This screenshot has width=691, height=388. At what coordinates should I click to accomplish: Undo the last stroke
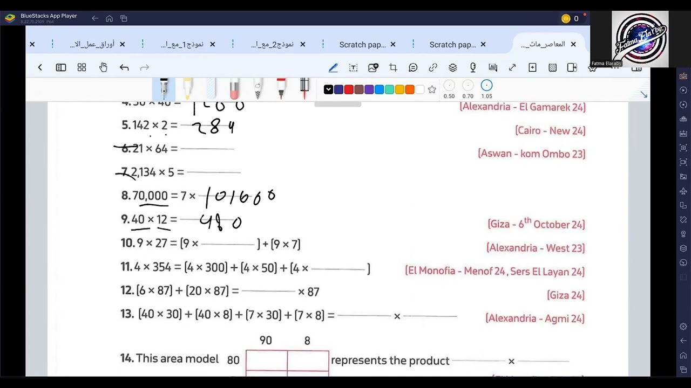coord(124,67)
